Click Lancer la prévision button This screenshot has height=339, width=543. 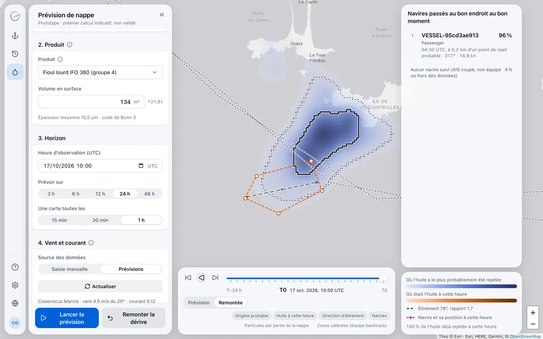point(67,318)
